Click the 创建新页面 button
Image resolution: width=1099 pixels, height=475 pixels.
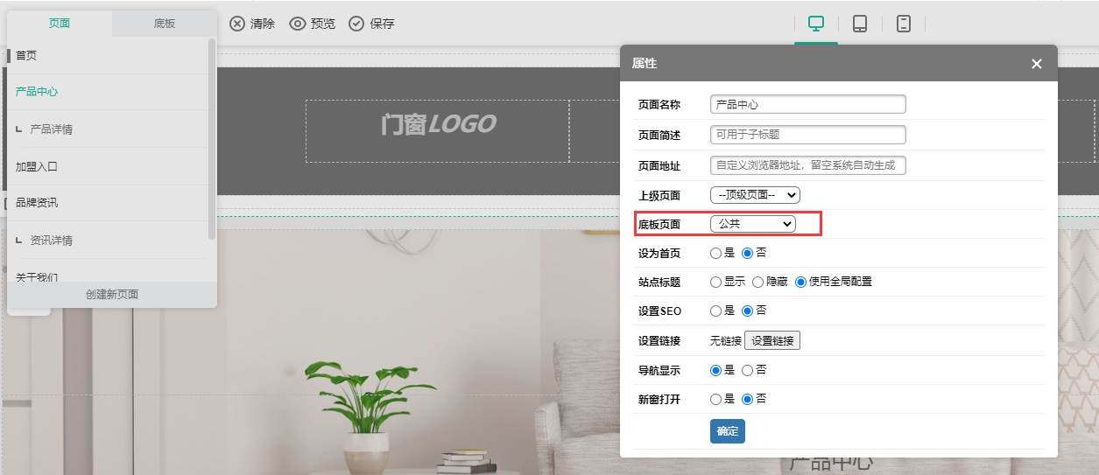pyautogui.click(x=112, y=295)
